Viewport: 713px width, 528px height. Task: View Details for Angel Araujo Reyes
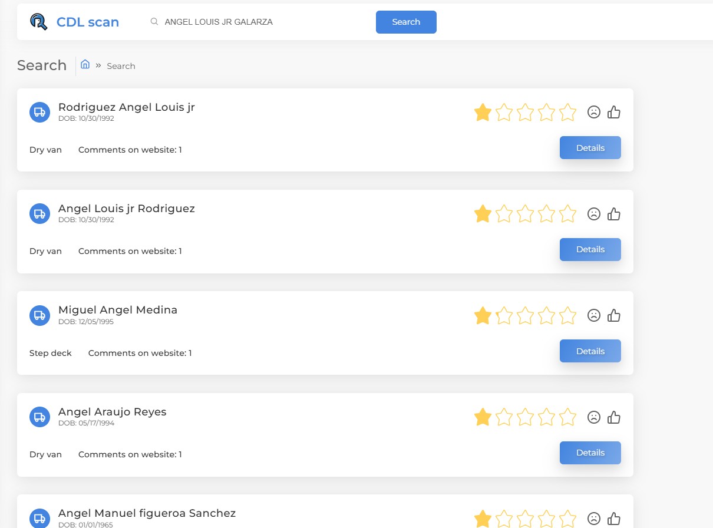[590, 453]
